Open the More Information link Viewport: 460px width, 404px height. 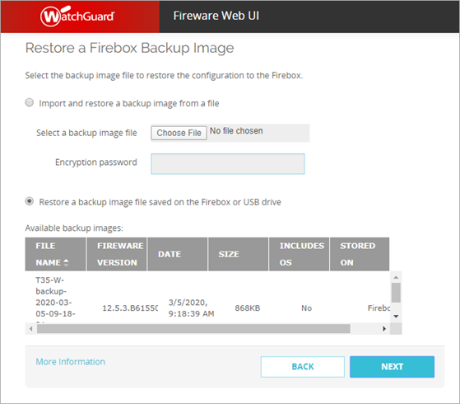[71, 362]
